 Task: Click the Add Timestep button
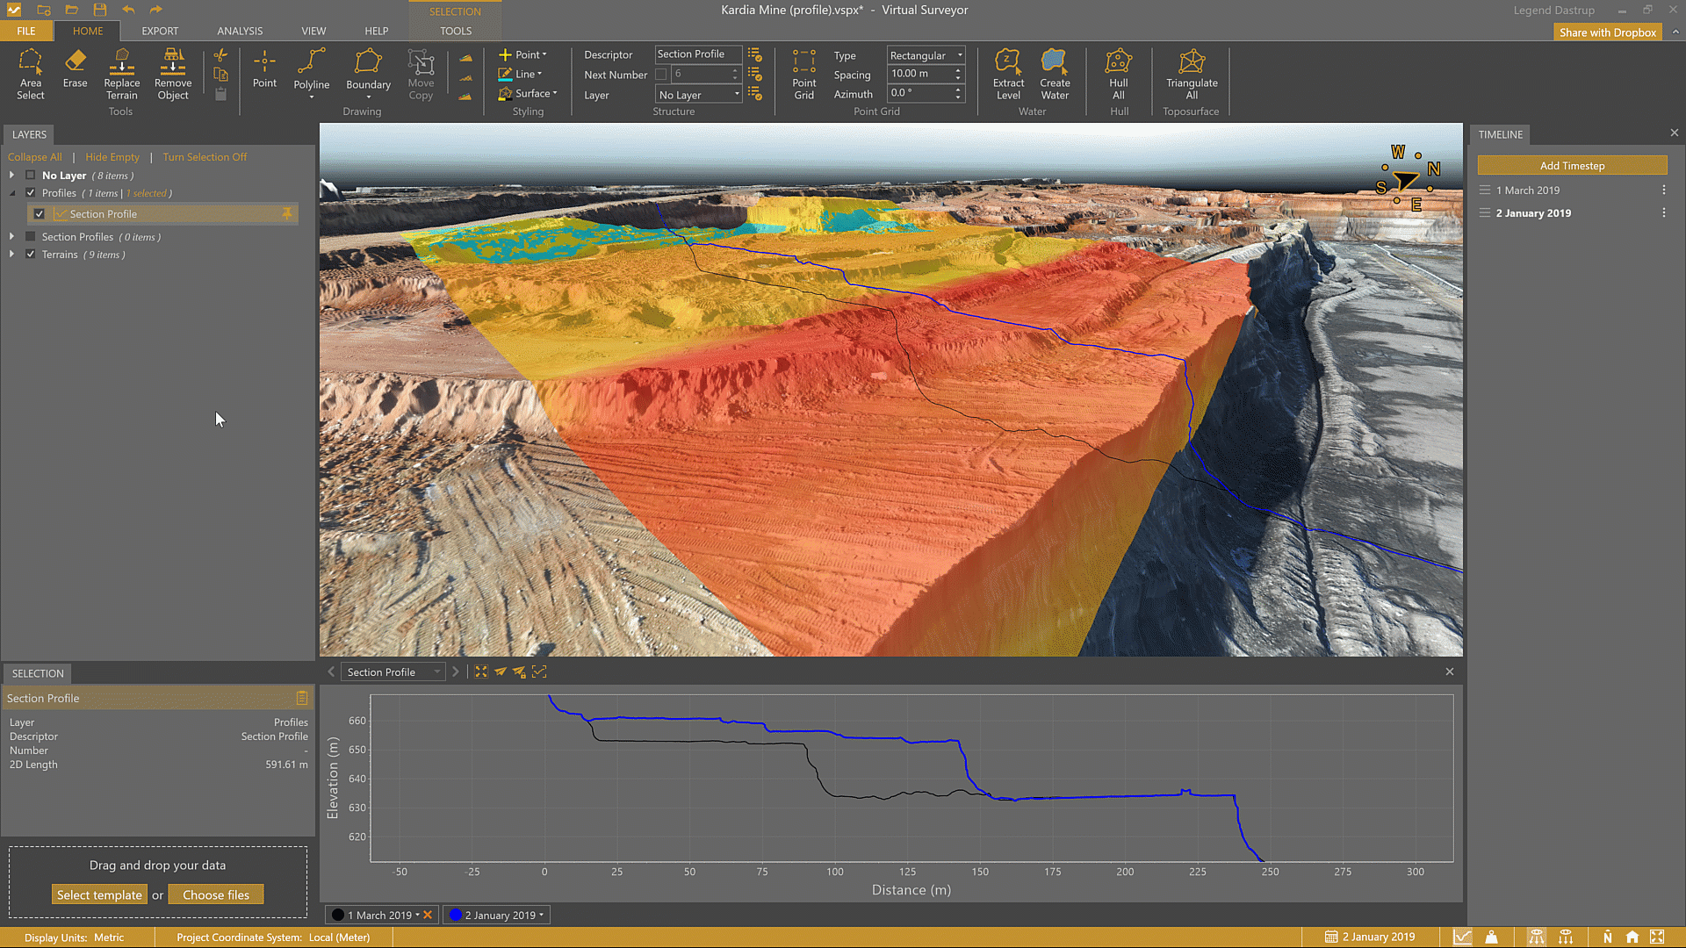click(1571, 166)
